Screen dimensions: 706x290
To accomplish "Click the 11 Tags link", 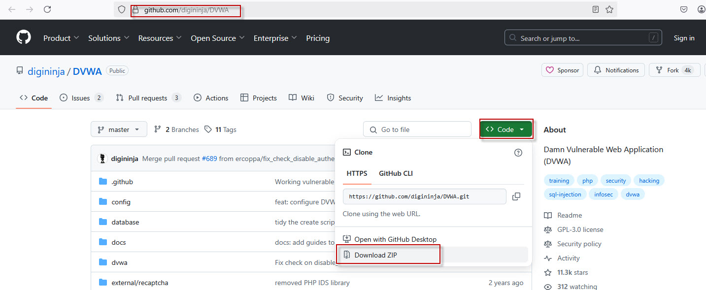I will [x=220, y=129].
